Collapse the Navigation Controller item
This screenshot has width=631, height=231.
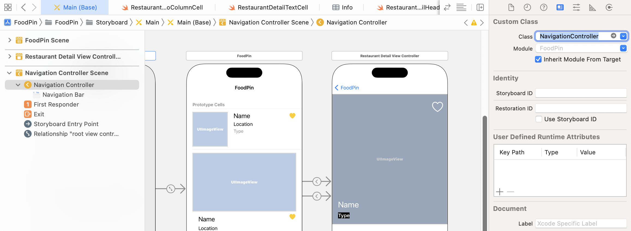click(18, 85)
